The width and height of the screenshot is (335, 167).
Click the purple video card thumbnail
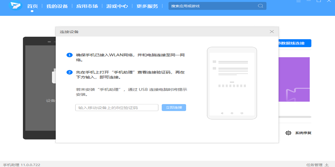point(294,79)
